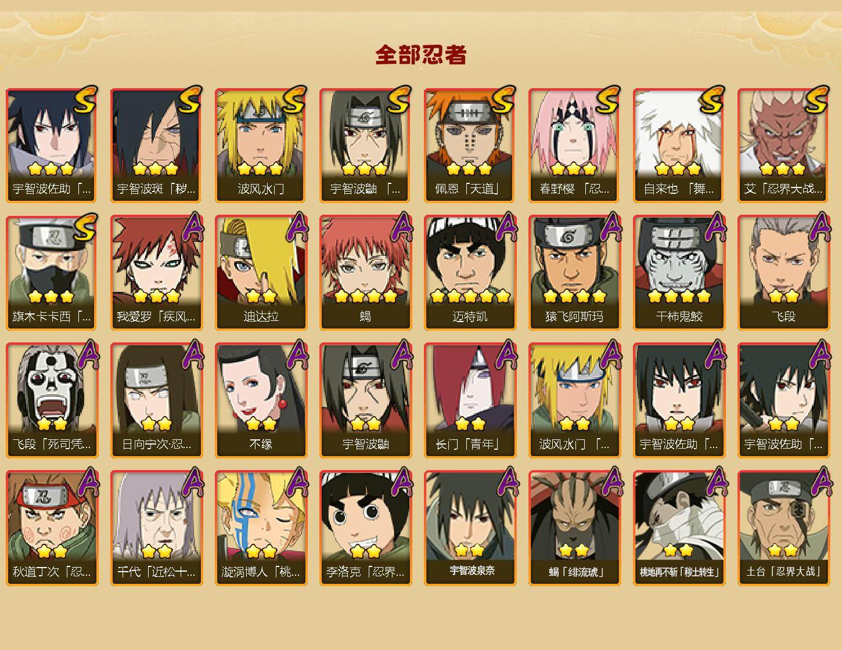
Task: Click the S rank badge on 波风水门
Action: 294,99
